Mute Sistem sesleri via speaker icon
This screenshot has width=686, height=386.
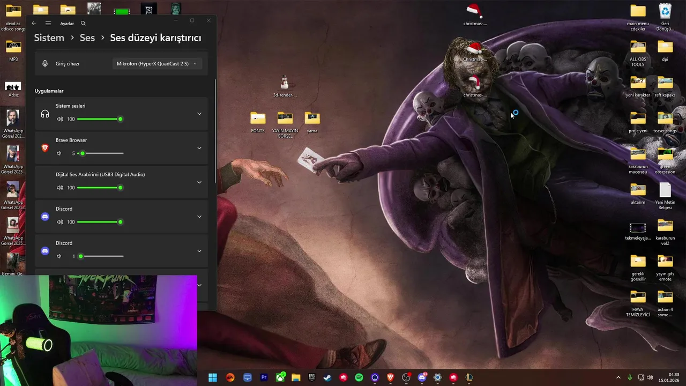click(59, 119)
